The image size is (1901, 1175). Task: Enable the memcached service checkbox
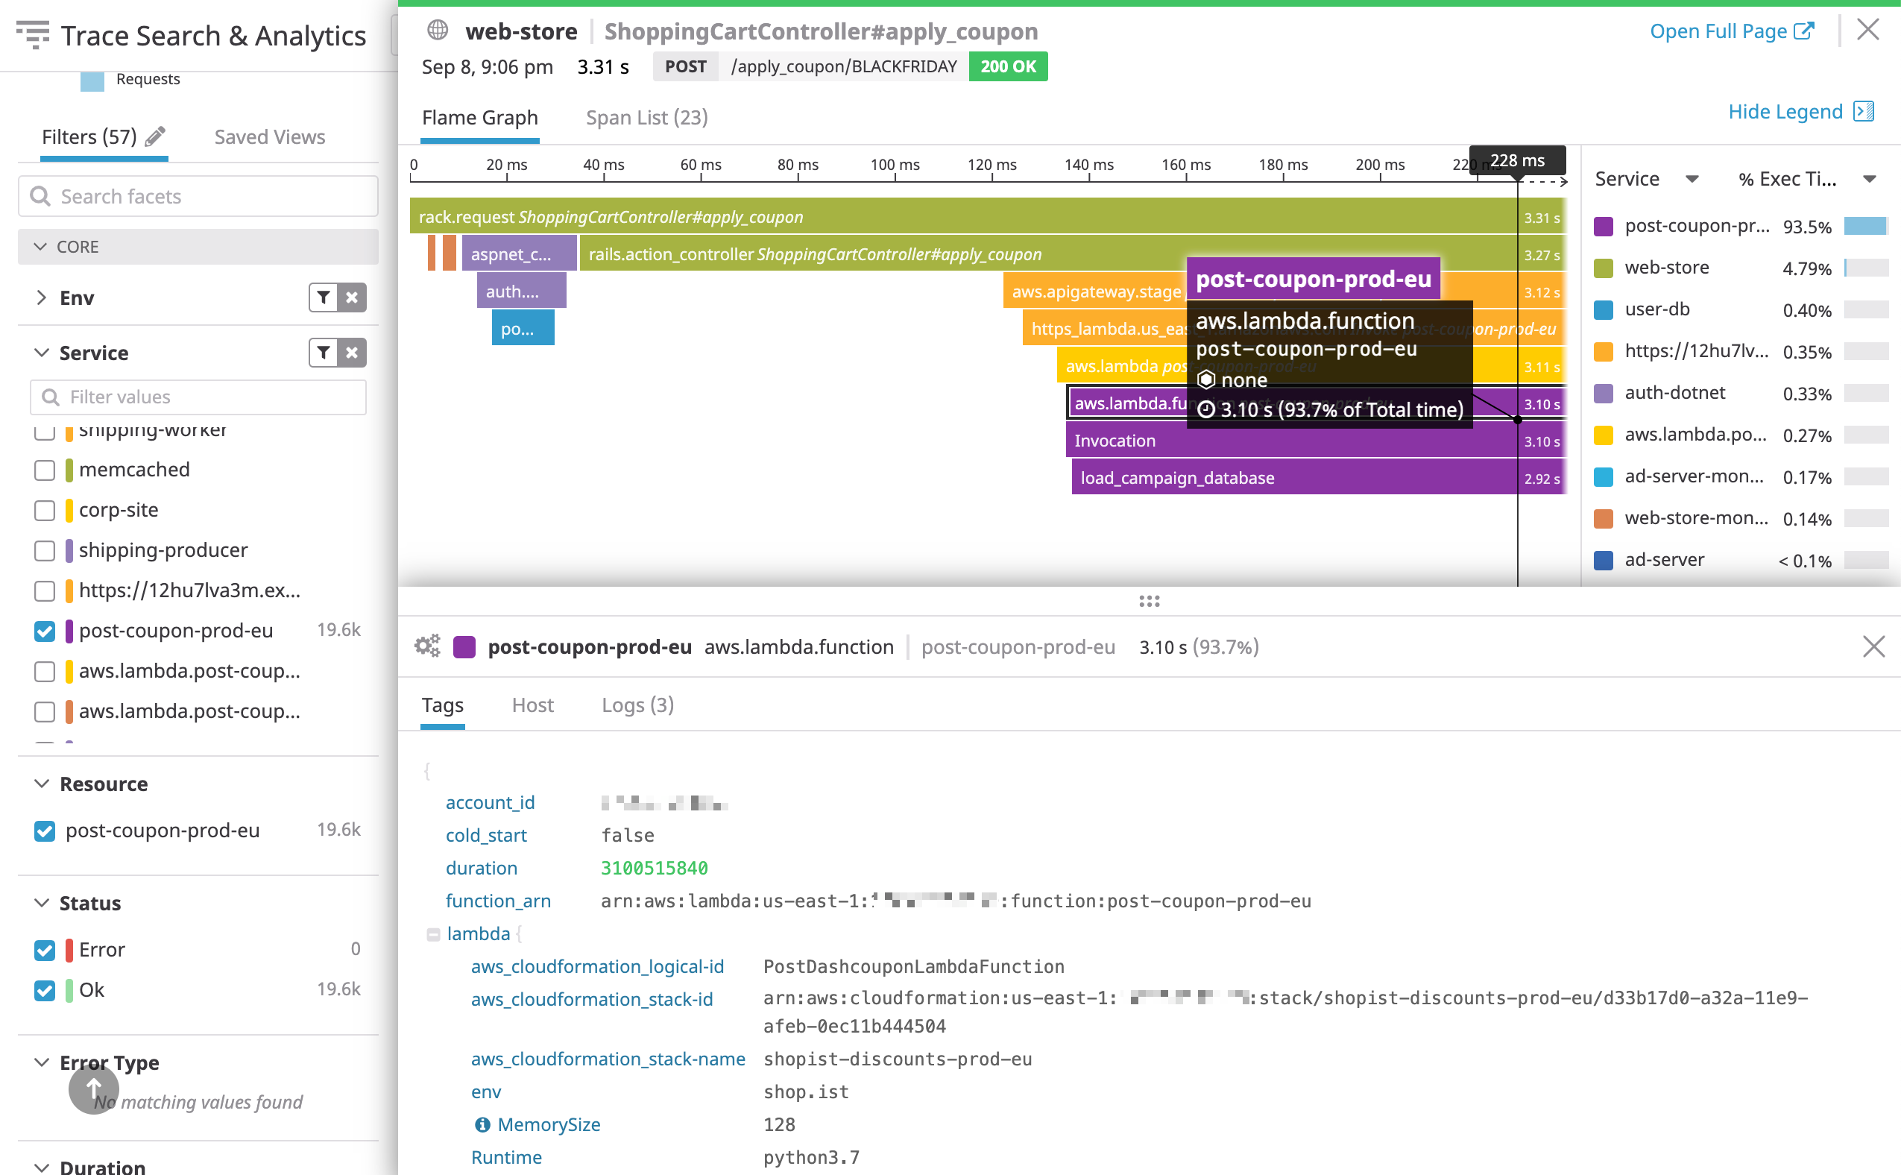pyautogui.click(x=44, y=470)
